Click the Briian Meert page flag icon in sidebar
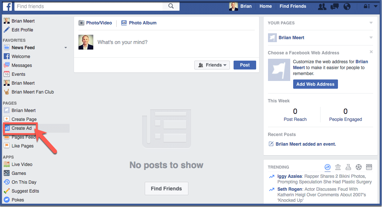 [x=7, y=111]
